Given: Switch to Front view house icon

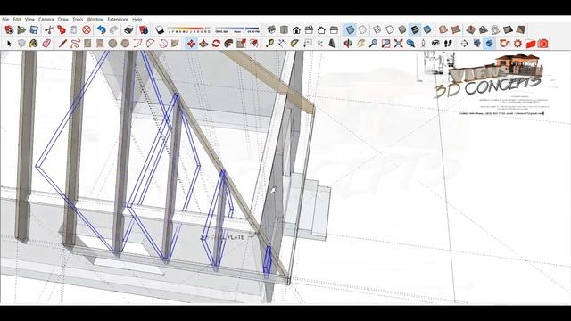Looking at the screenshot, I should point(296,29).
